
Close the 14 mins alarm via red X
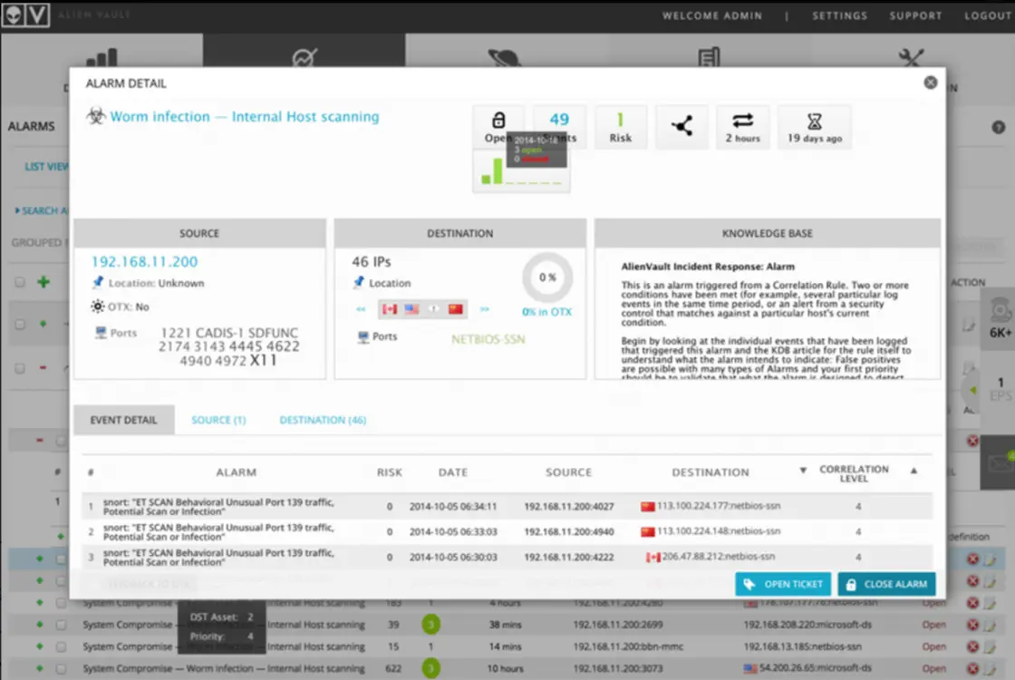pos(972,646)
